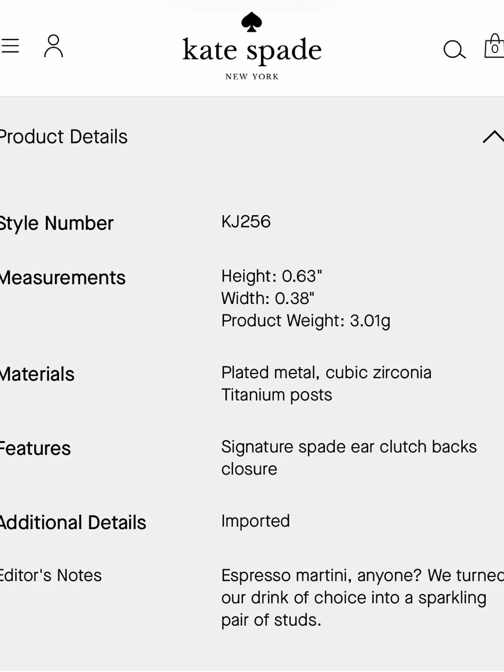
Task: Collapse the Product Details chevron
Action: pyautogui.click(x=493, y=137)
